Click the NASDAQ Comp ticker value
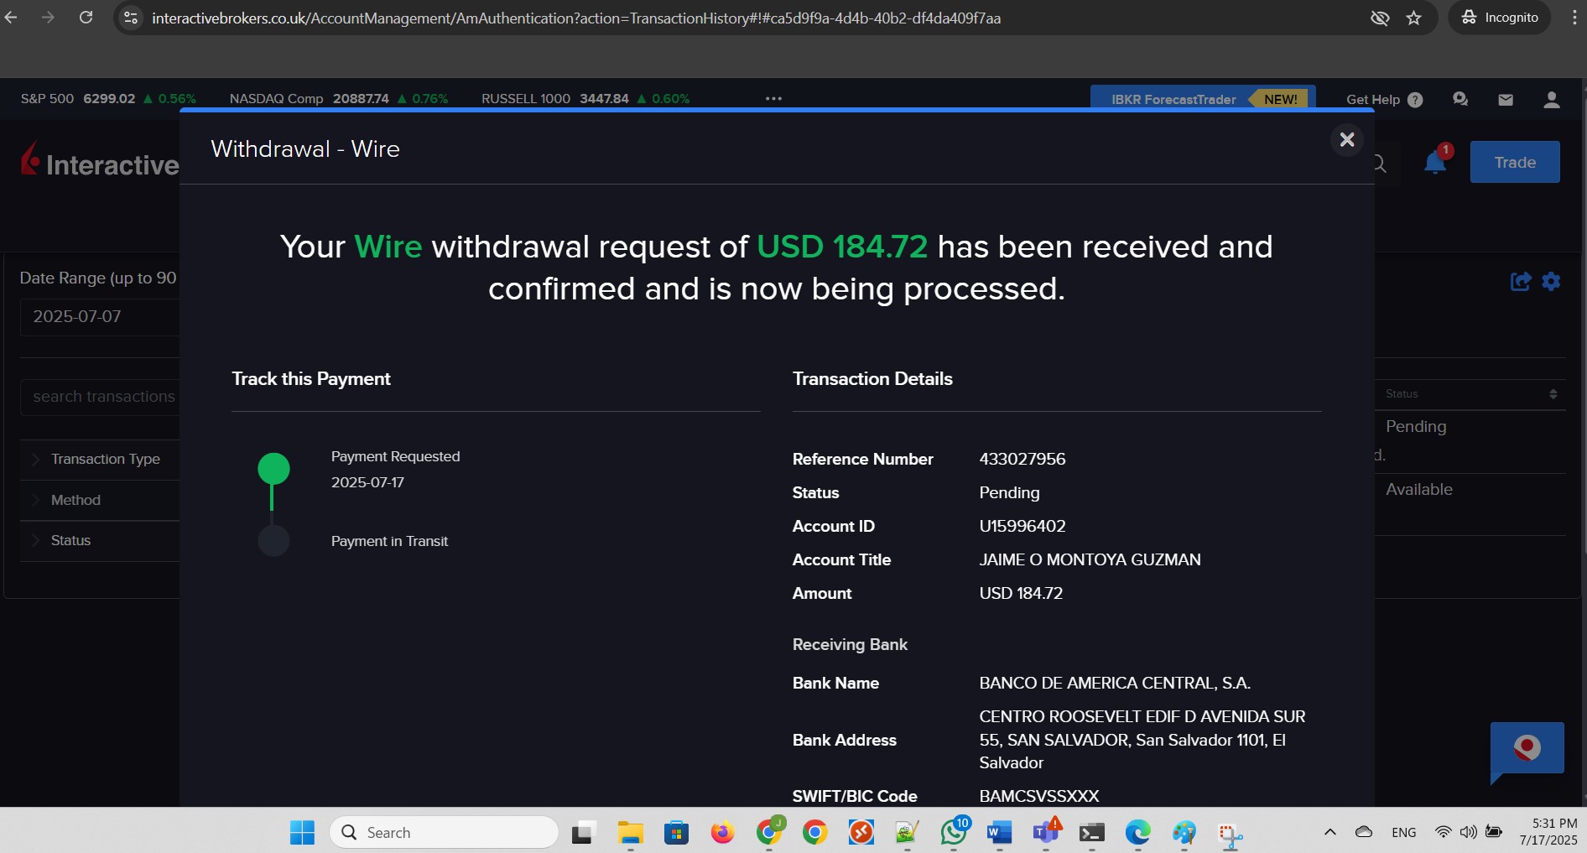 click(x=361, y=98)
